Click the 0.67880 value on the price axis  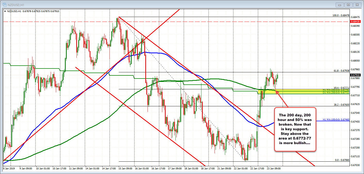click(356, 78)
